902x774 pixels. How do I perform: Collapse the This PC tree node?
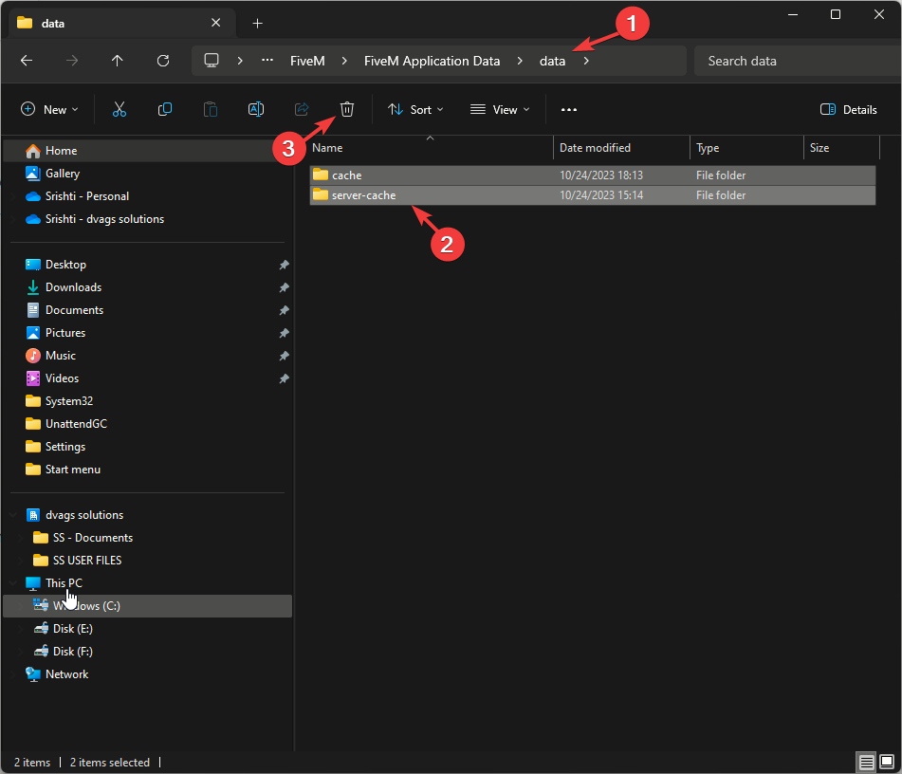pos(13,583)
